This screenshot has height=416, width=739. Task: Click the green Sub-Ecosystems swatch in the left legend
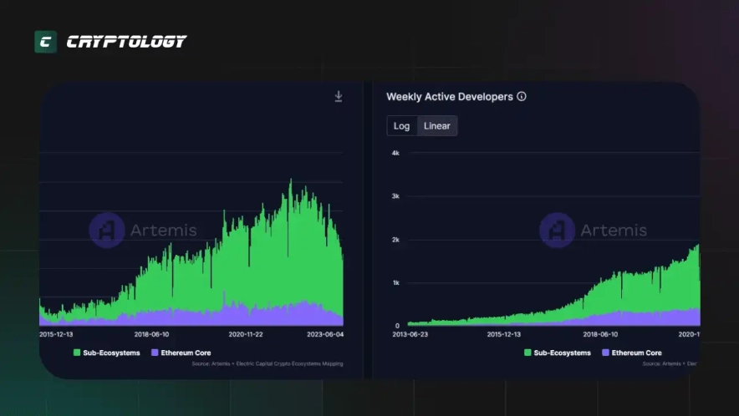coord(77,353)
